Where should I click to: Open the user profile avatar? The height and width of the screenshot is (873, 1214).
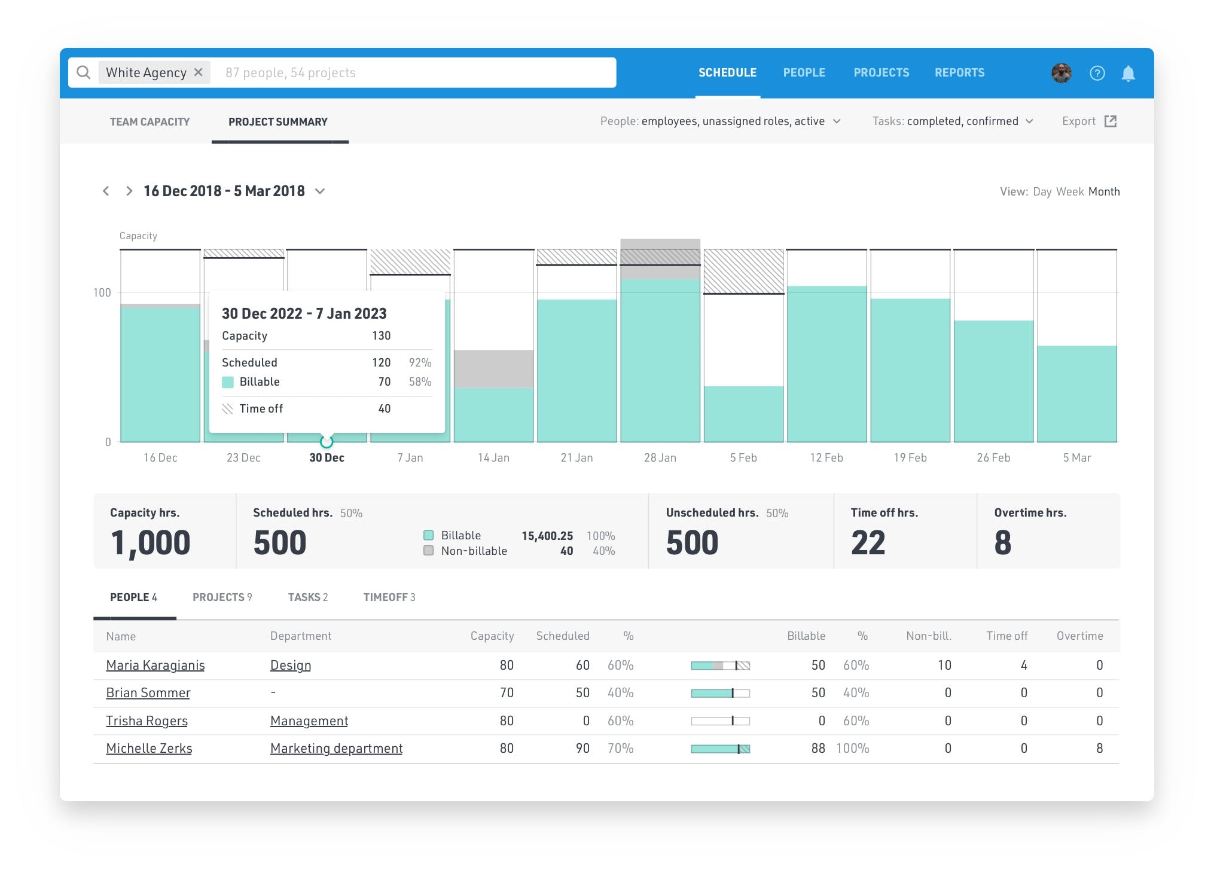point(1061,73)
